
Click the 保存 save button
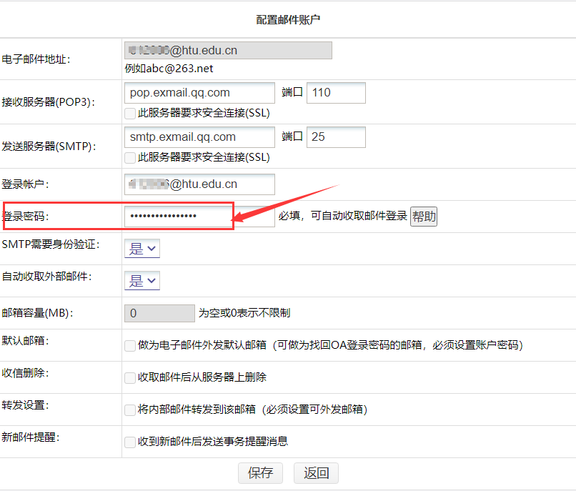260,473
